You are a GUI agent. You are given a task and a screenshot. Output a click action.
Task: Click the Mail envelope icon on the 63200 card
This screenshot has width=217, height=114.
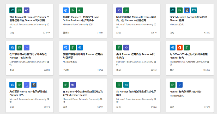194,10
